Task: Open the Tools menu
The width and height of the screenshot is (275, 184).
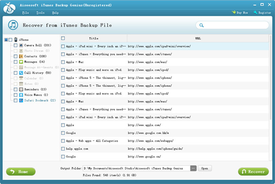Action: (x=40, y=13)
